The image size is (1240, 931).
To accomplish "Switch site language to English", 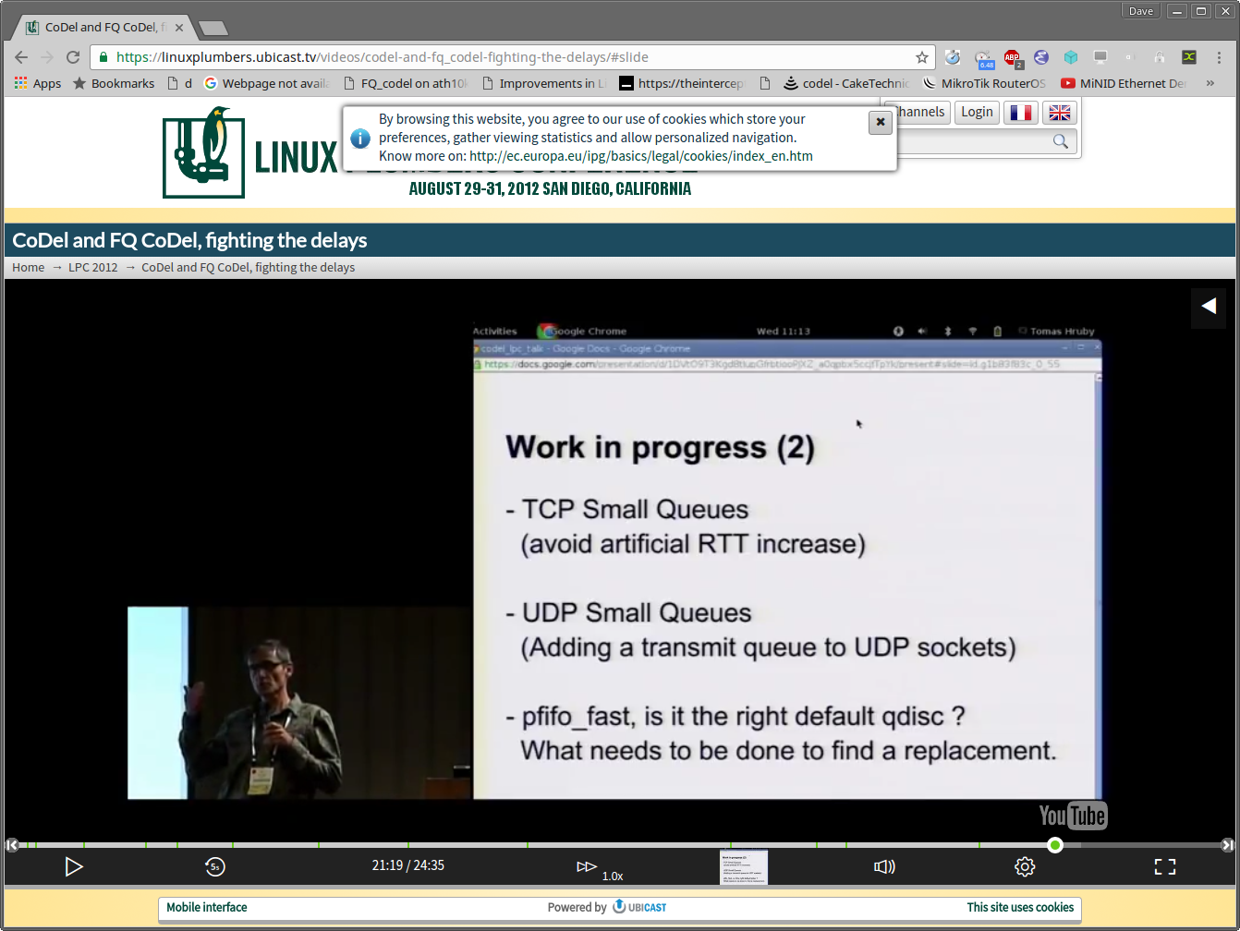I will pyautogui.click(x=1059, y=113).
